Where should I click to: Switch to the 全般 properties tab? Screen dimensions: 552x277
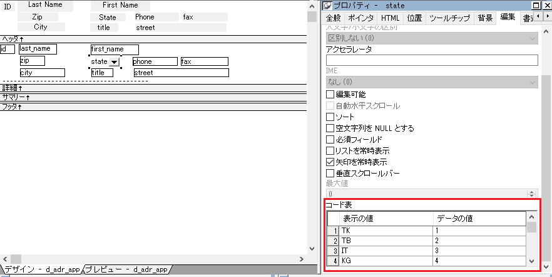(334, 18)
